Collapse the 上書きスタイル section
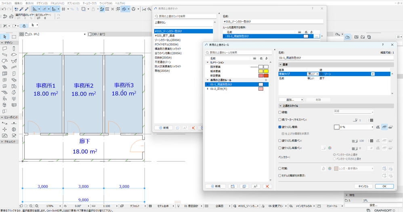This screenshot has width=403, height=212. point(281,106)
